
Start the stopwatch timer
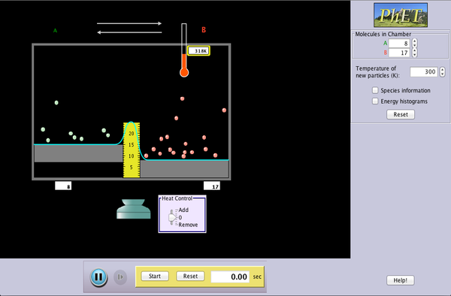[x=155, y=276]
